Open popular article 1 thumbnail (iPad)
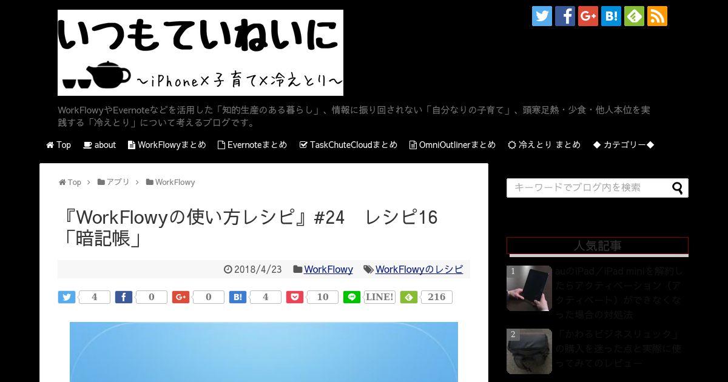This screenshot has height=382, width=728. 529,288
